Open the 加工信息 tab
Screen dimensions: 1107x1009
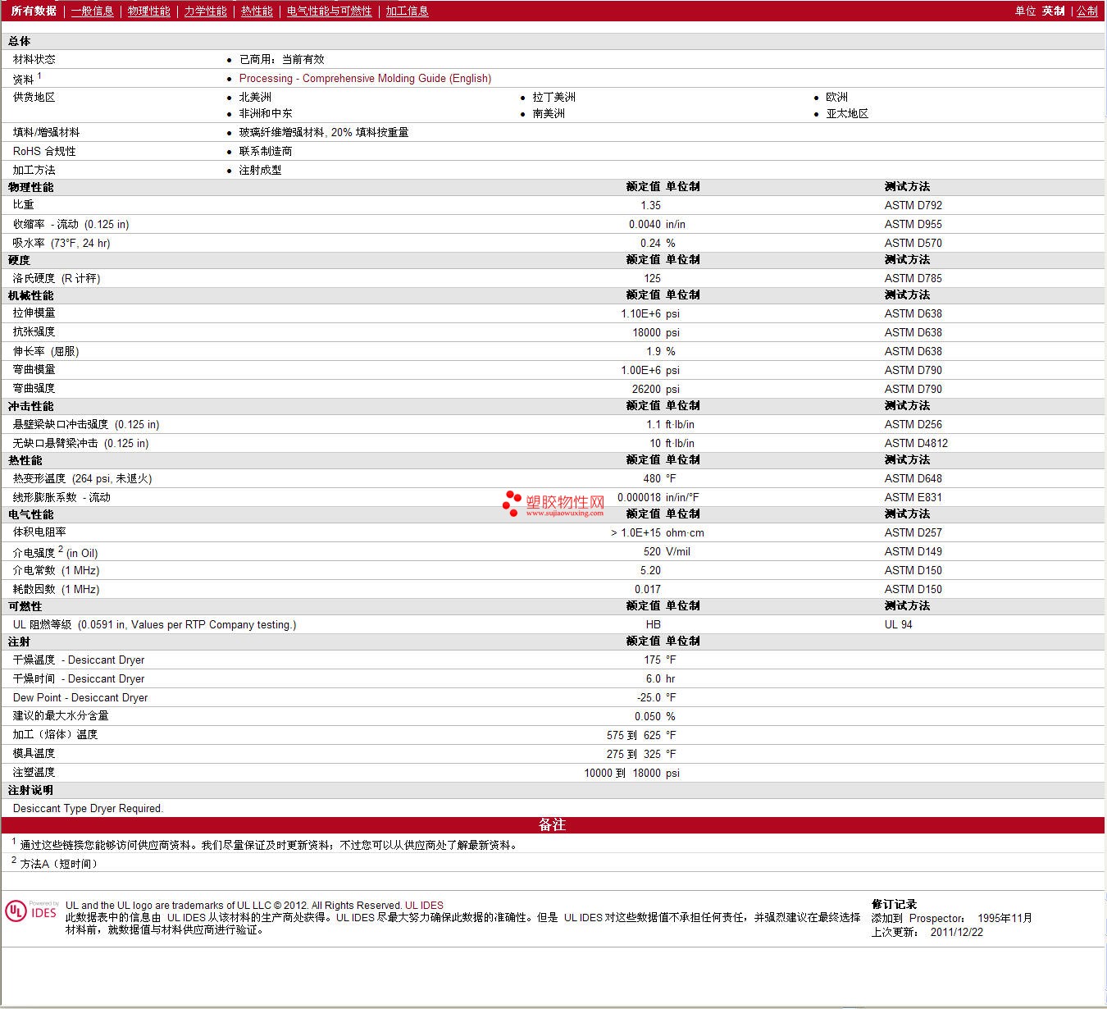tap(408, 11)
